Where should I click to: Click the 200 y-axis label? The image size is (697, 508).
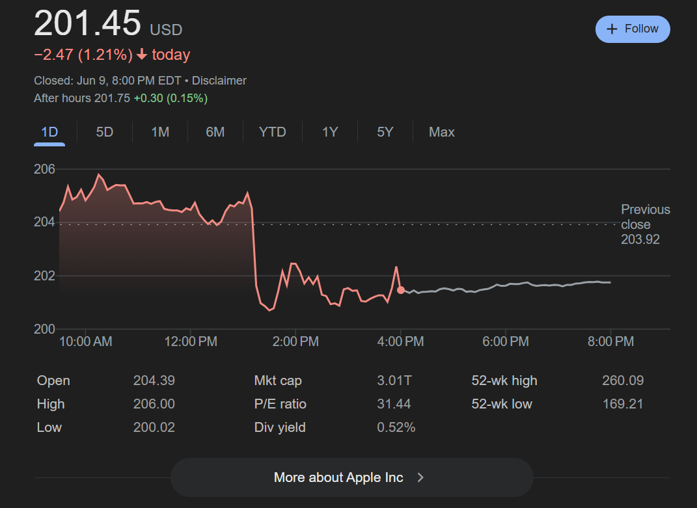coord(44,329)
